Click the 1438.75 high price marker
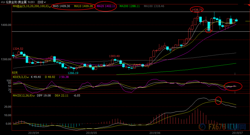The image size is (250, 135). tap(197, 10)
